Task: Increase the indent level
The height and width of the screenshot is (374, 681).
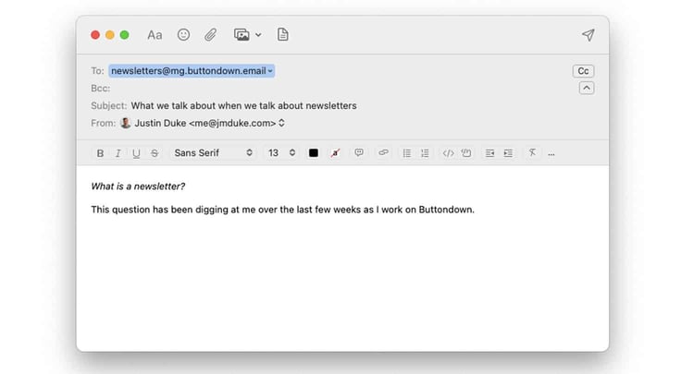Action: [x=508, y=153]
